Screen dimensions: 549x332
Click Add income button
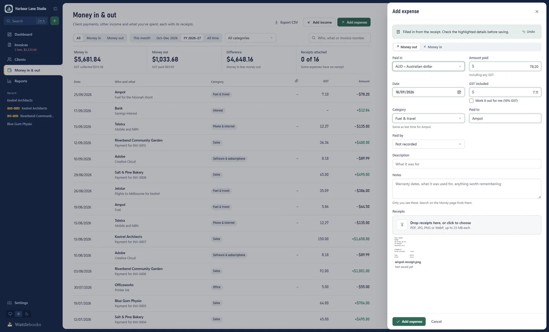point(319,22)
